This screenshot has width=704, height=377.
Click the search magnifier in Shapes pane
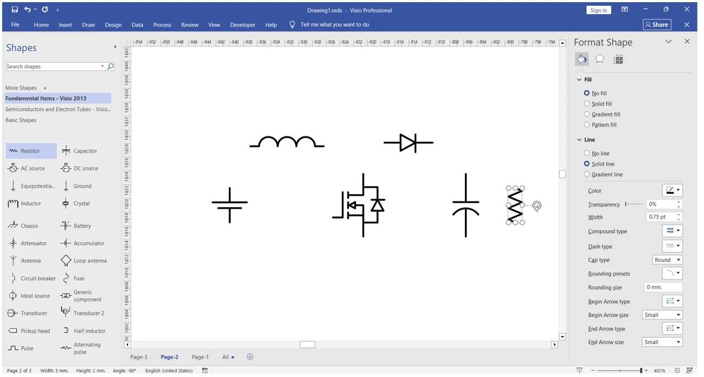(110, 67)
